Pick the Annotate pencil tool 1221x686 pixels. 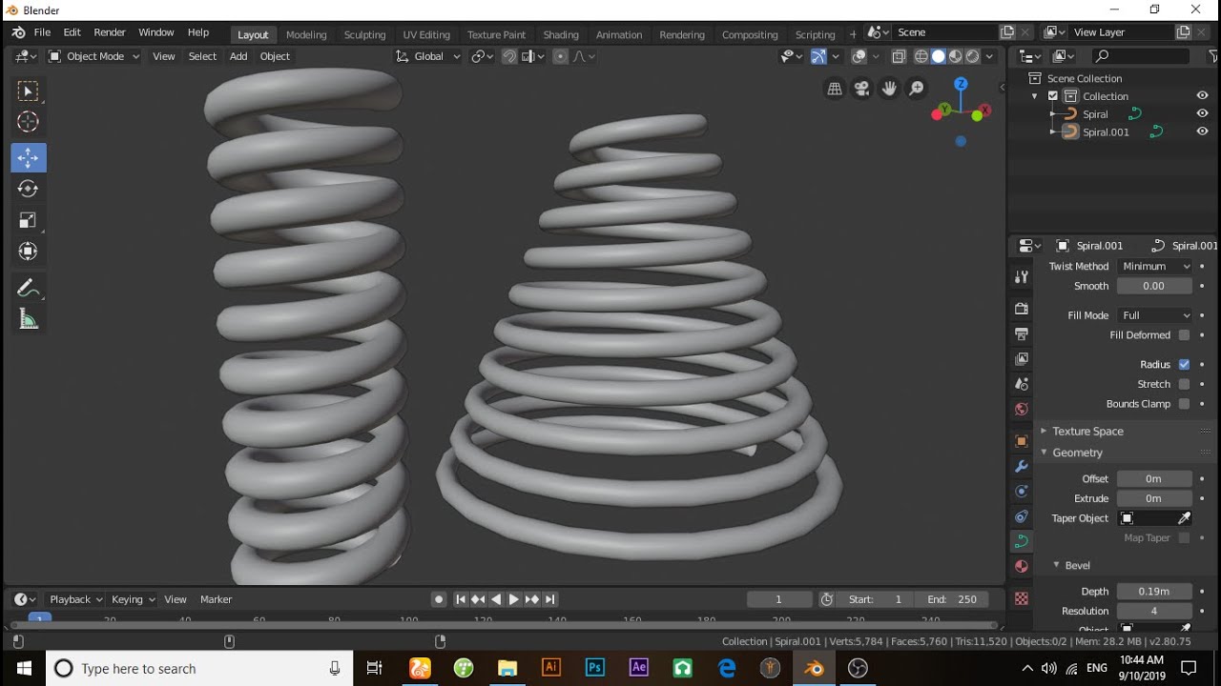pos(29,288)
